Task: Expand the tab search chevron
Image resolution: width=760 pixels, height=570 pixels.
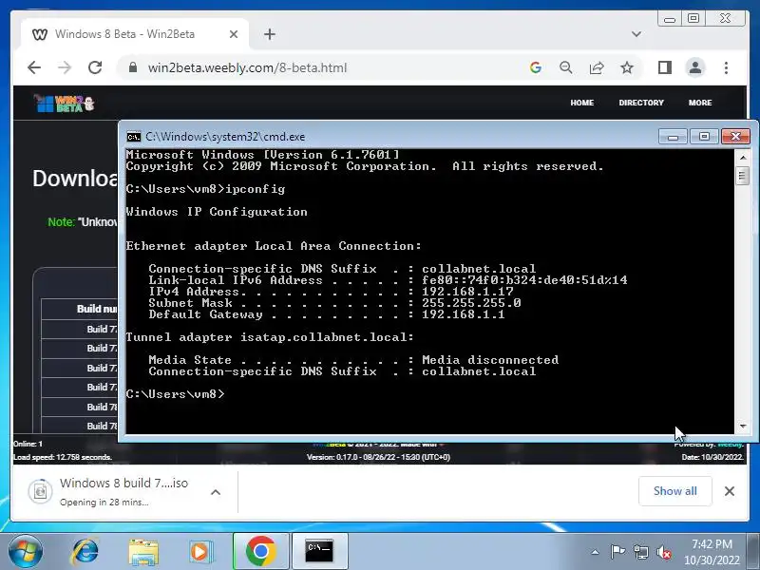Action: 636,34
